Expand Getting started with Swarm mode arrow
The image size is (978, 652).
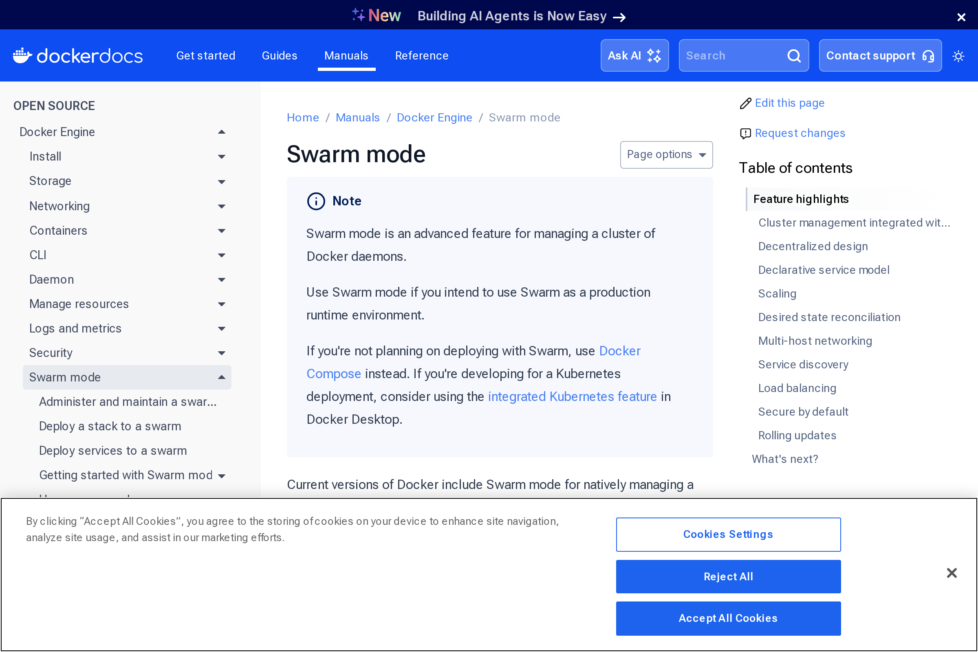click(x=222, y=476)
